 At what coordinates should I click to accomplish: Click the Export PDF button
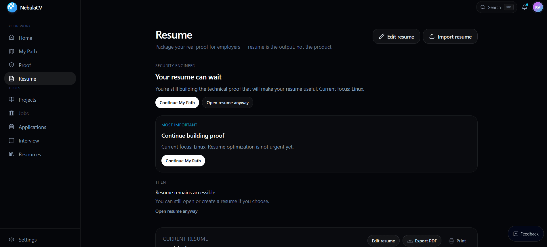point(422,241)
